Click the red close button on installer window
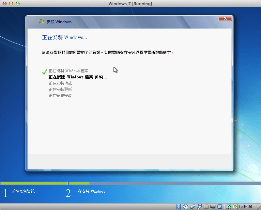The height and width of the screenshot is (210, 261). 225,18
